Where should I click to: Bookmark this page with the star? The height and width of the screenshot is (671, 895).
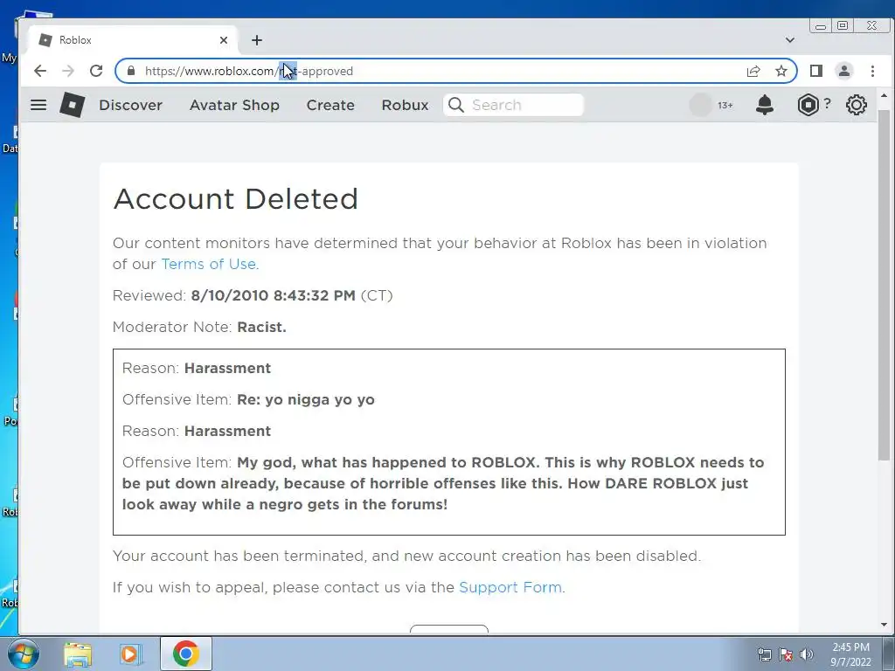click(x=781, y=71)
